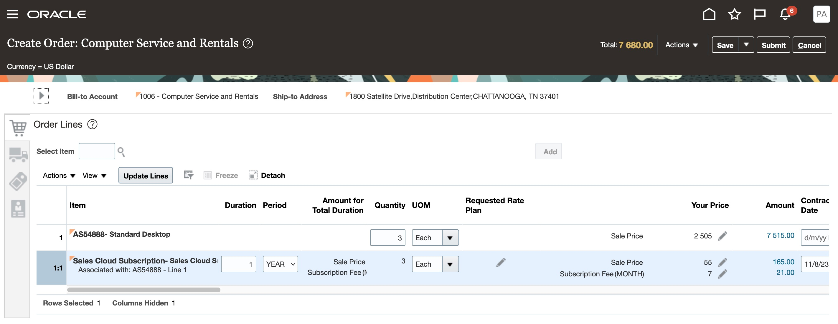Click the Amount column header
Image resolution: width=838 pixels, height=324 pixels.
click(x=779, y=205)
